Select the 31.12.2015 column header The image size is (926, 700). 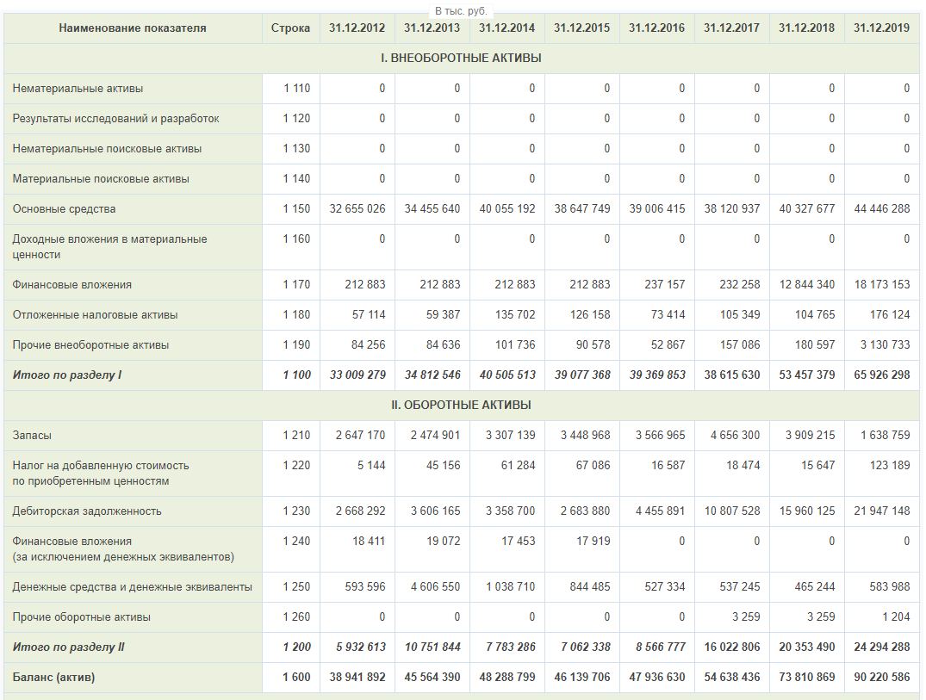[x=582, y=28]
